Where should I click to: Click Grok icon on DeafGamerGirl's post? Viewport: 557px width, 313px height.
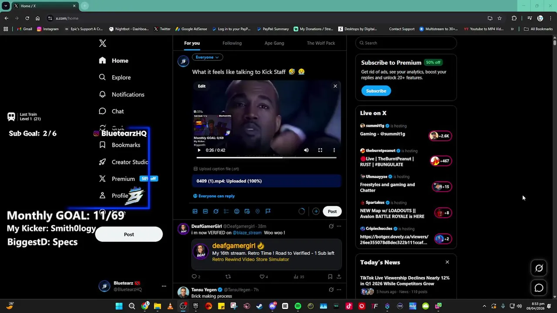(x=331, y=226)
